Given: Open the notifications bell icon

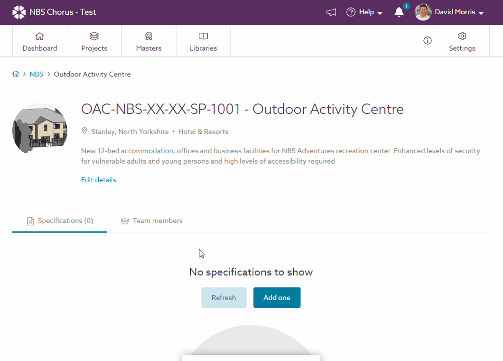Looking at the screenshot, I should 399,12.
